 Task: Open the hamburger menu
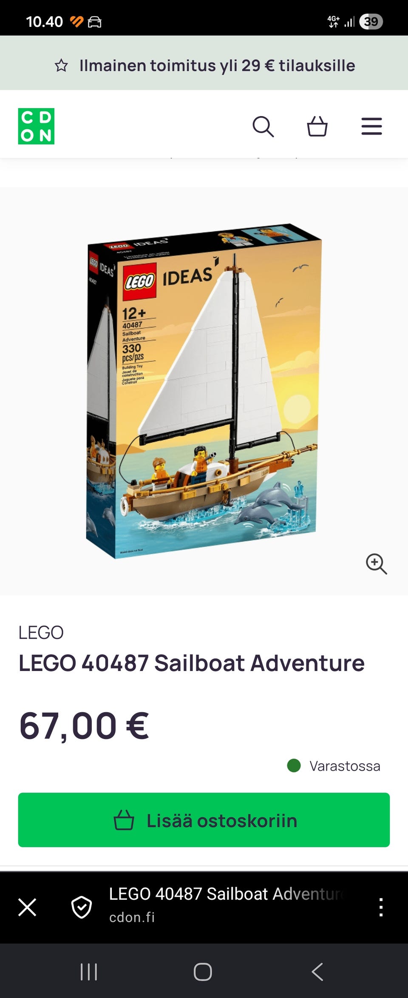[371, 126]
